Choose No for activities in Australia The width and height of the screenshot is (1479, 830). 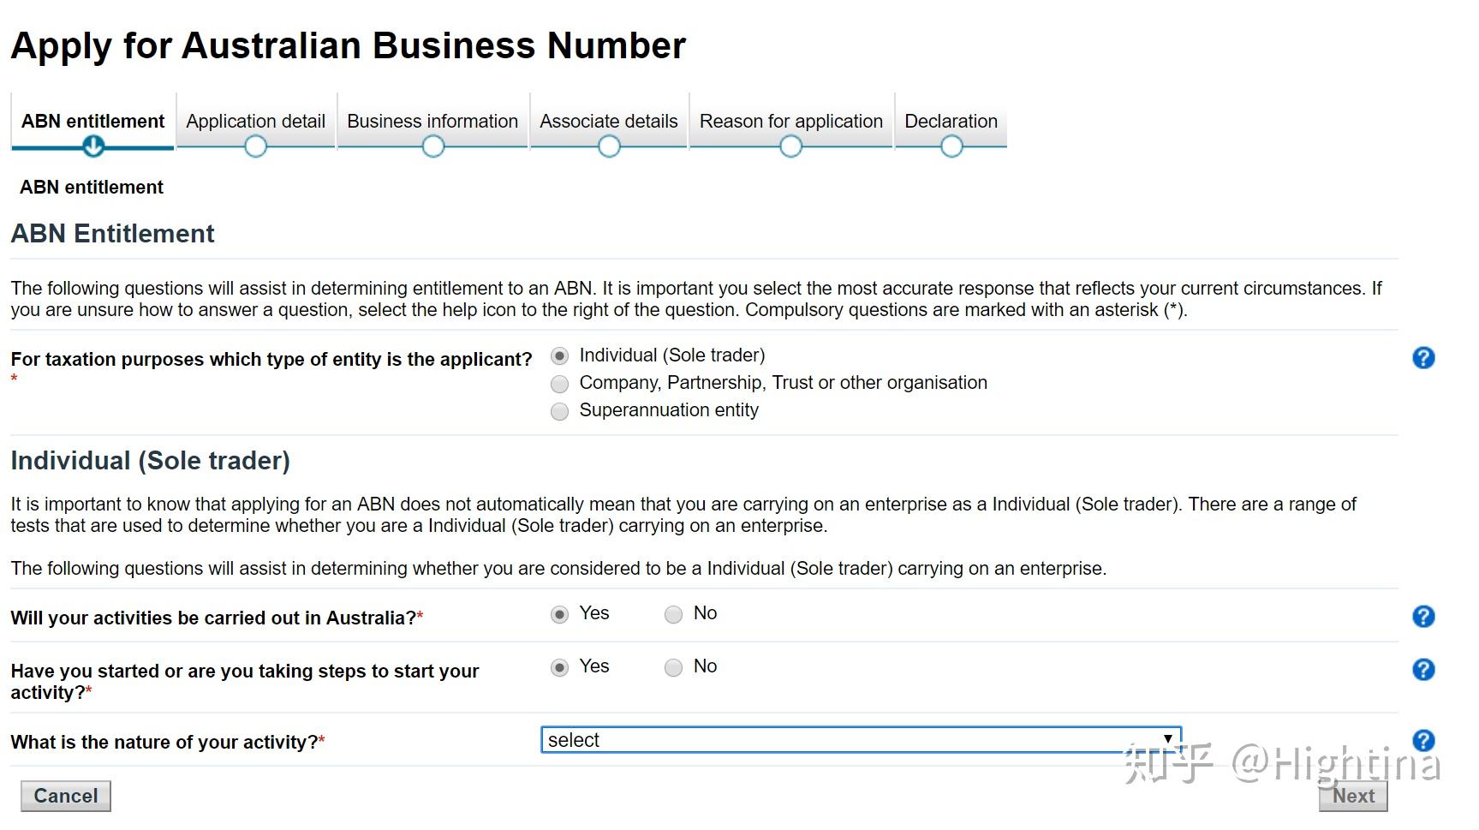pyautogui.click(x=673, y=615)
